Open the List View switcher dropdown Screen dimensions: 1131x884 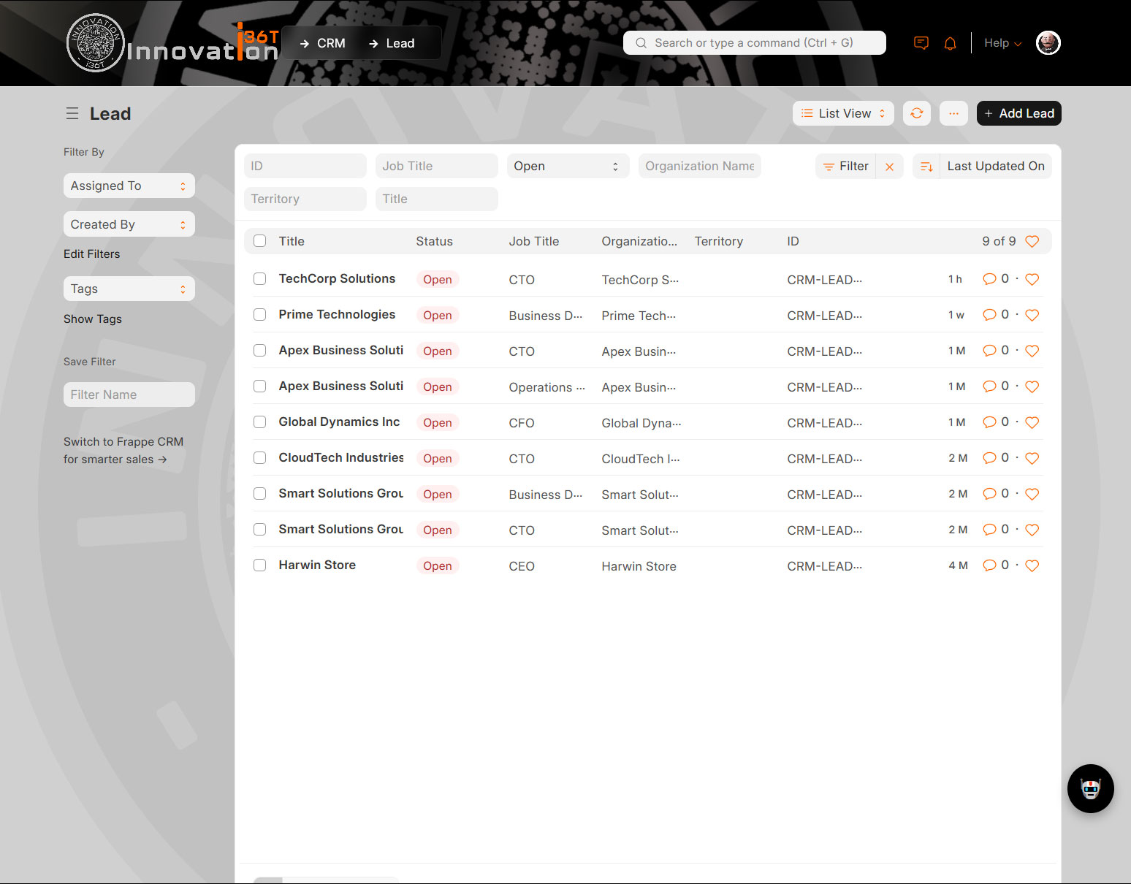point(843,113)
